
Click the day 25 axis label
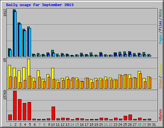[x=125, y=124]
